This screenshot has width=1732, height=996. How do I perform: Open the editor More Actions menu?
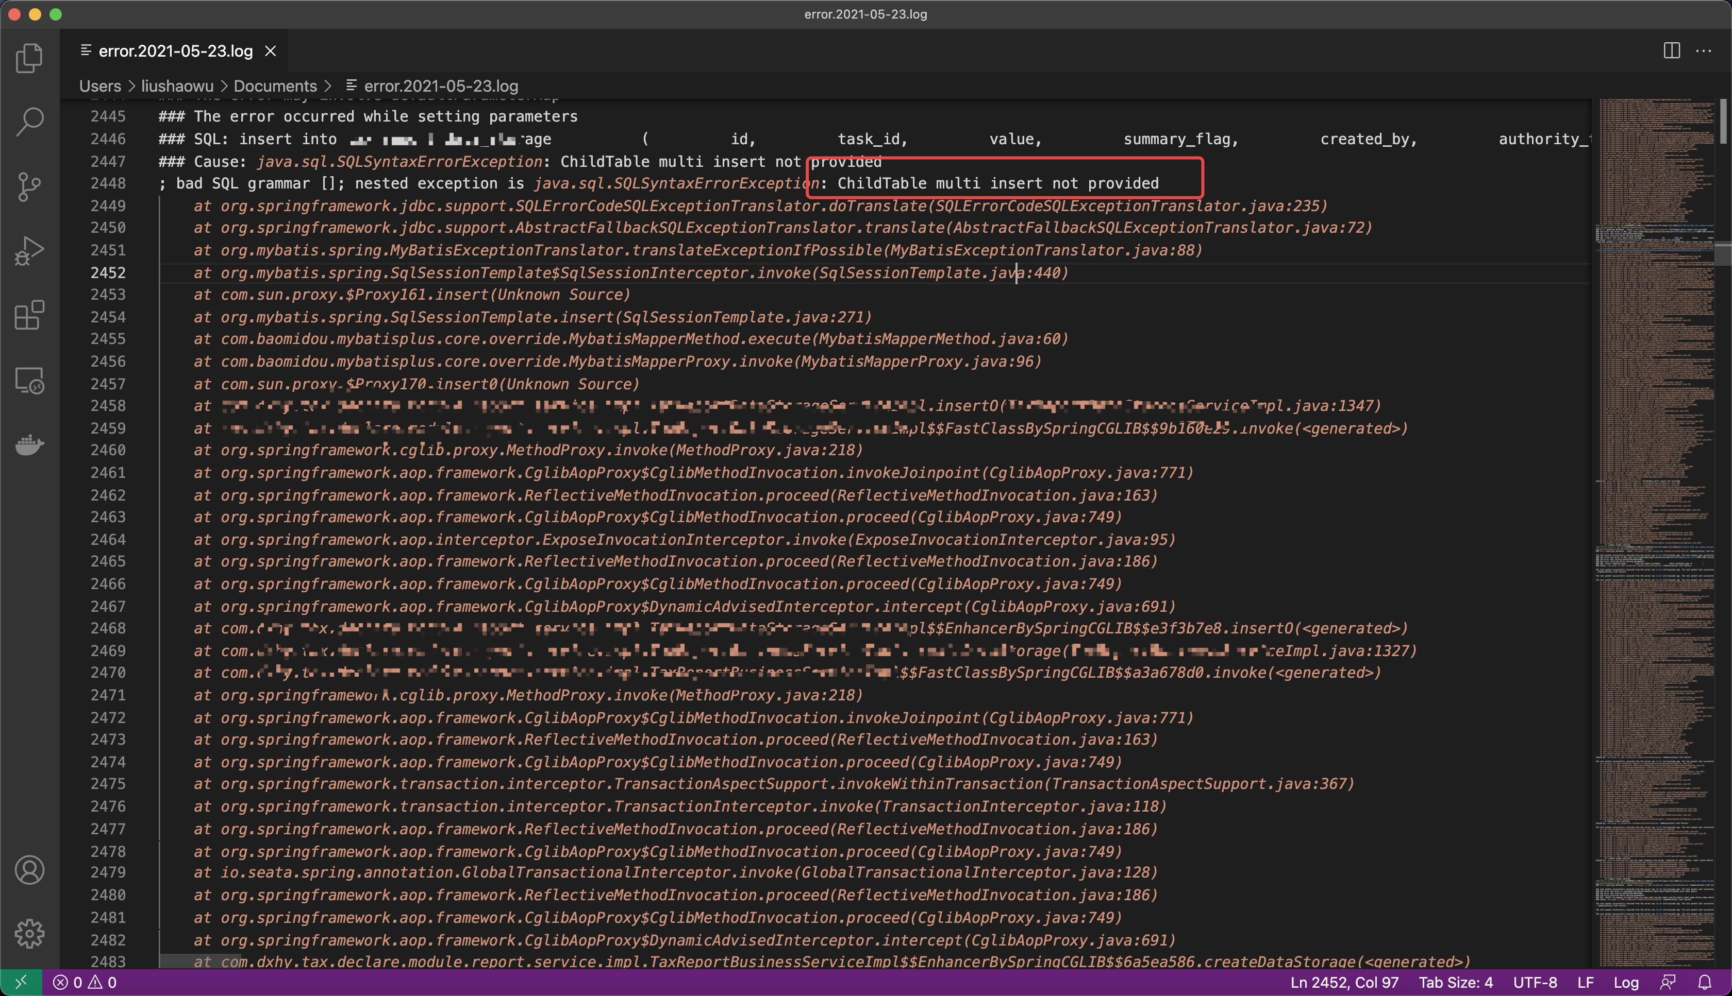[x=1704, y=50]
